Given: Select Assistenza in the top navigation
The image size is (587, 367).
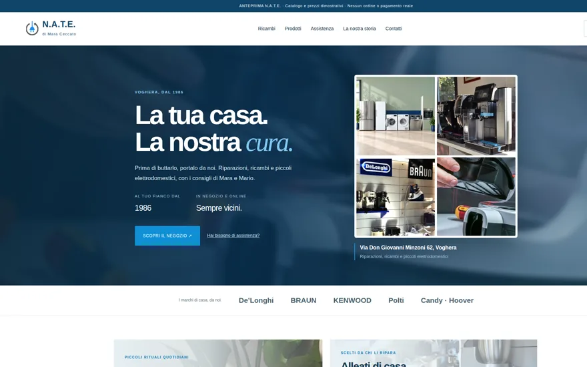Looking at the screenshot, I should coord(322,29).
